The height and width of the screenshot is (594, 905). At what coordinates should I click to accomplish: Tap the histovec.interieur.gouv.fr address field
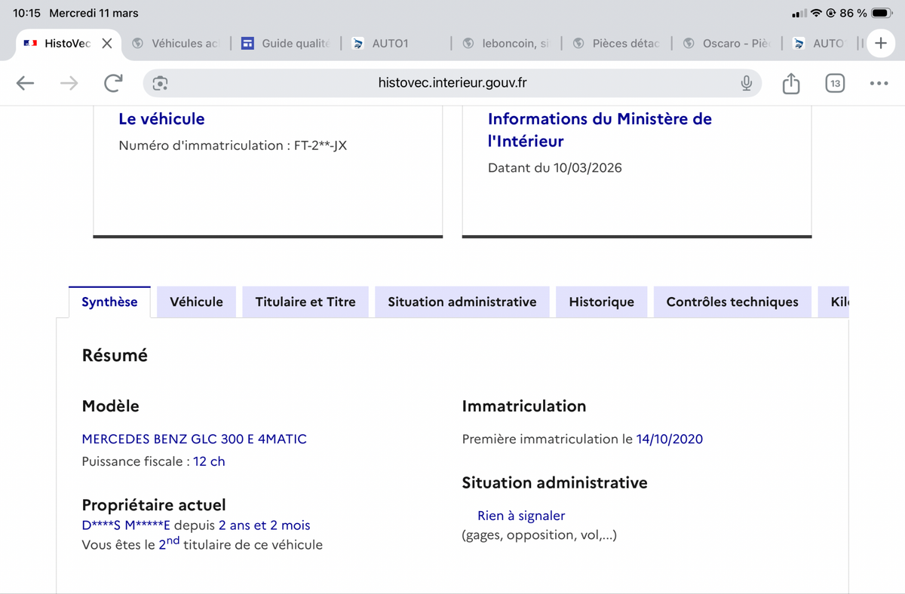[452, 83]
